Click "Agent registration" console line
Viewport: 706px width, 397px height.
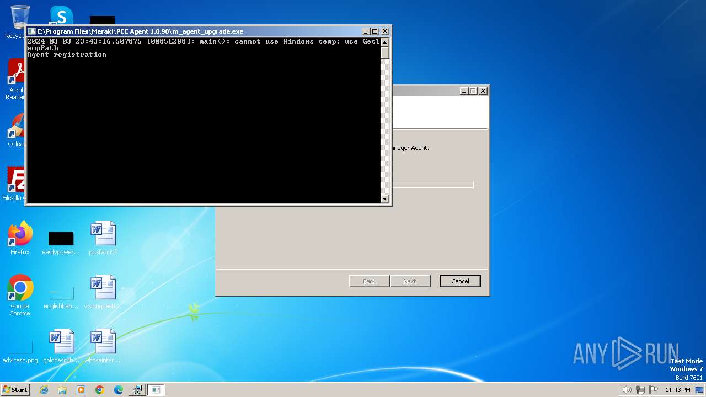point(67,55)
